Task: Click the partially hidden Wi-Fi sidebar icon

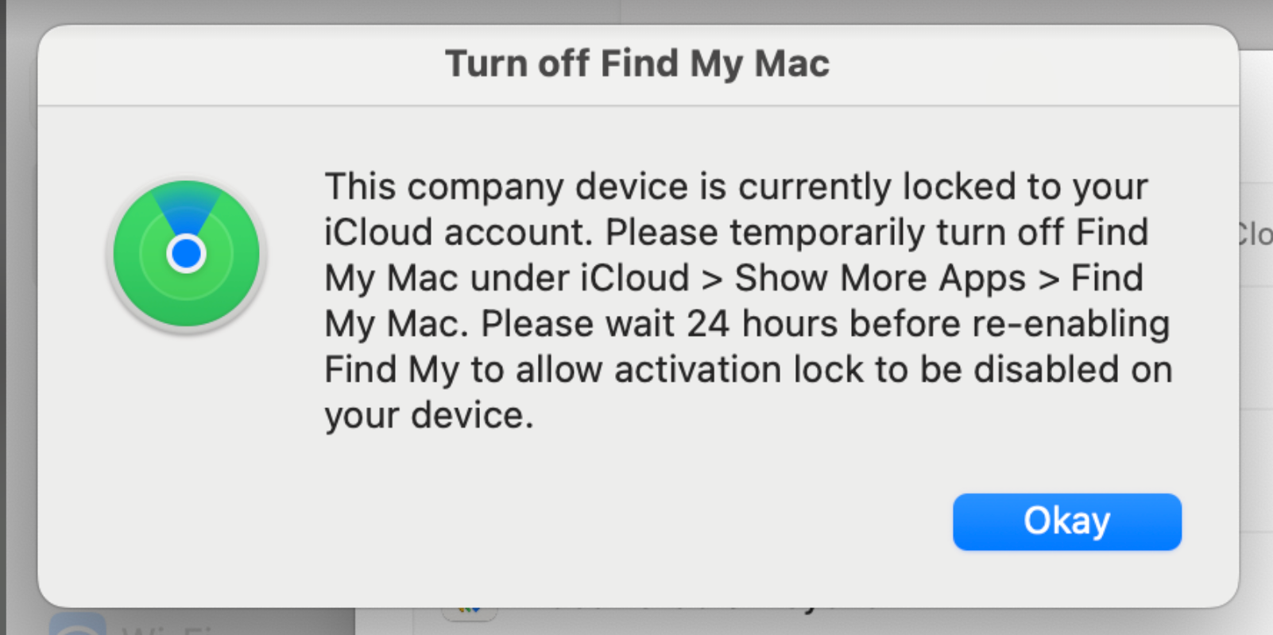Action: point(77,625)
